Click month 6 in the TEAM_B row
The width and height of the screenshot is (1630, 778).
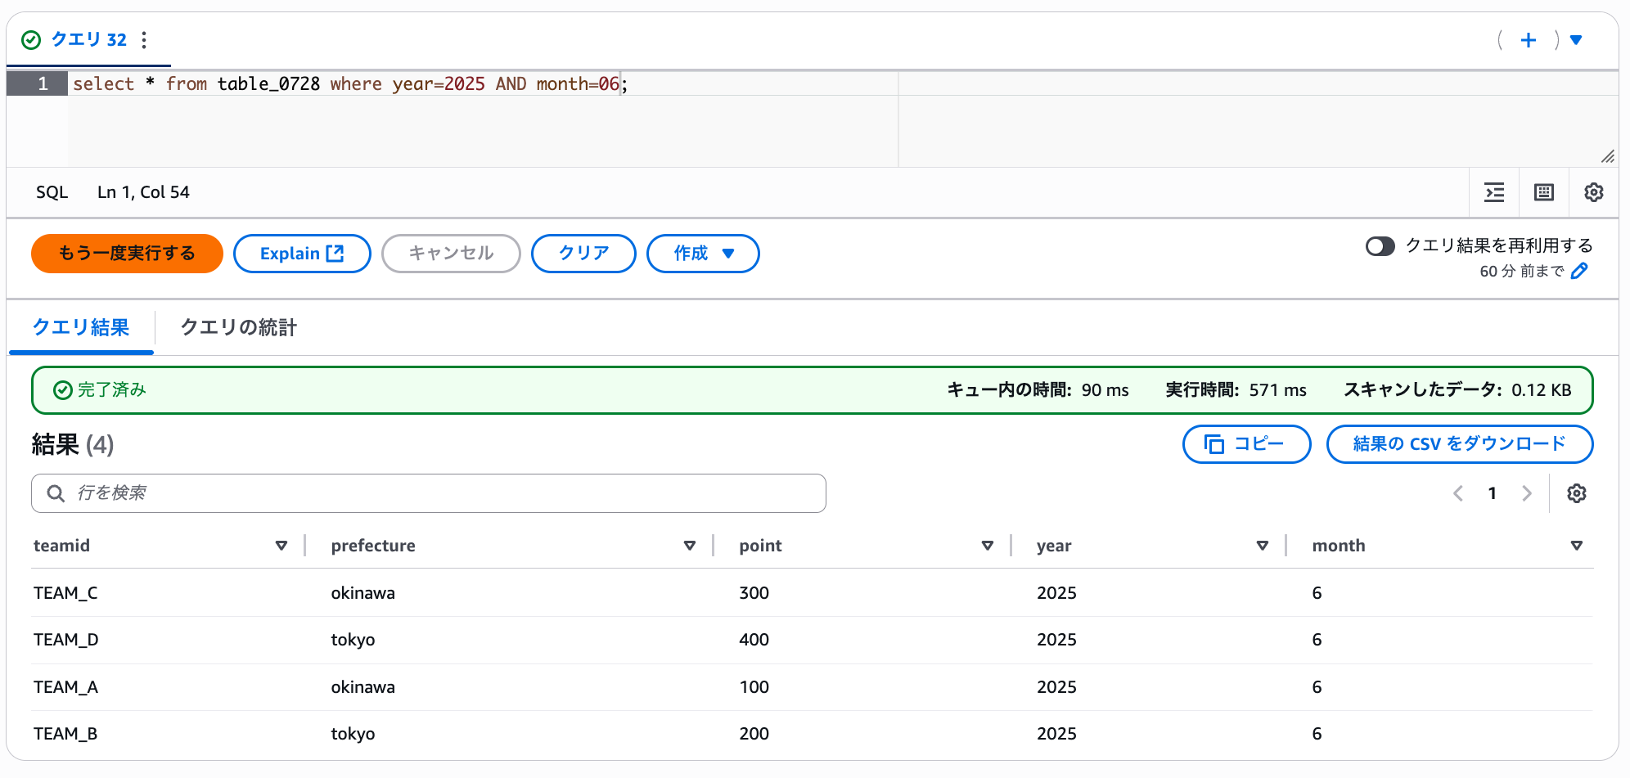(1317, 734)
